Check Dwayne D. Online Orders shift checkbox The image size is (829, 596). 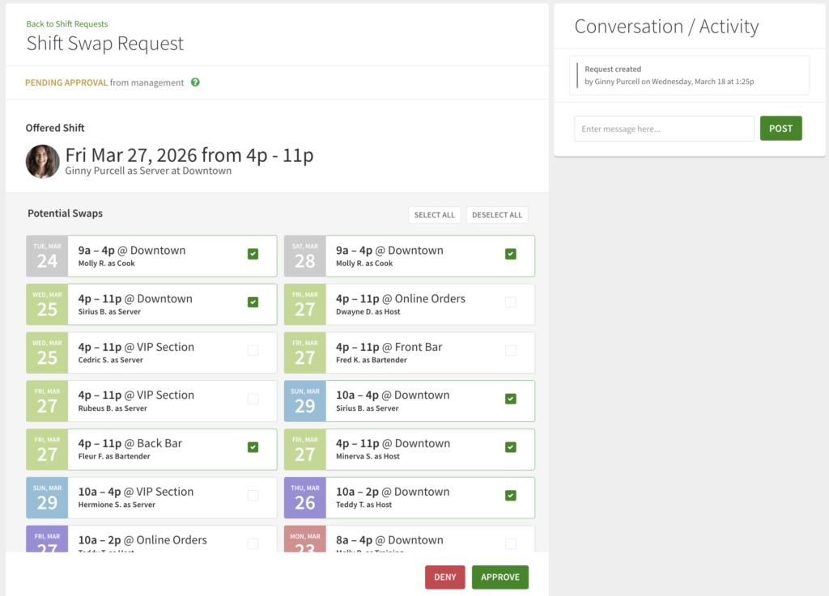pyautogui.click(x=510, y=302)
